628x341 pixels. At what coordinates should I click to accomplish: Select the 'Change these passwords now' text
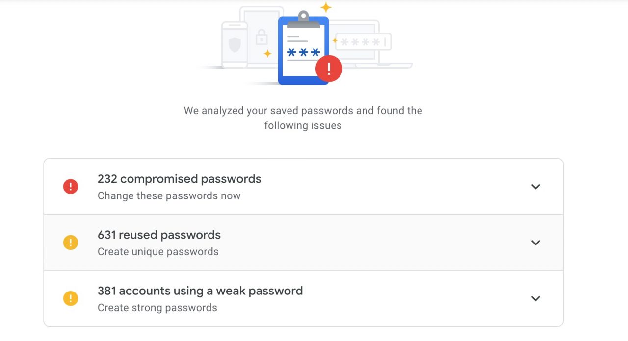(169, 196)
